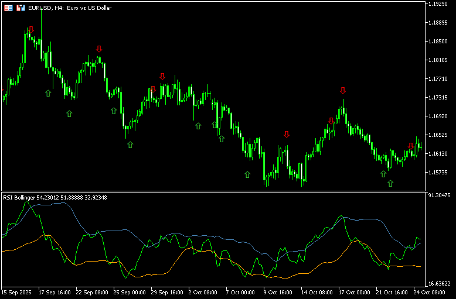This screenshot has width=456, height=299.
Task: Click the 1.19290 price scale label
Action: (439, 4)
